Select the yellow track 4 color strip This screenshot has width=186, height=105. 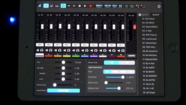tap(67, 56)
